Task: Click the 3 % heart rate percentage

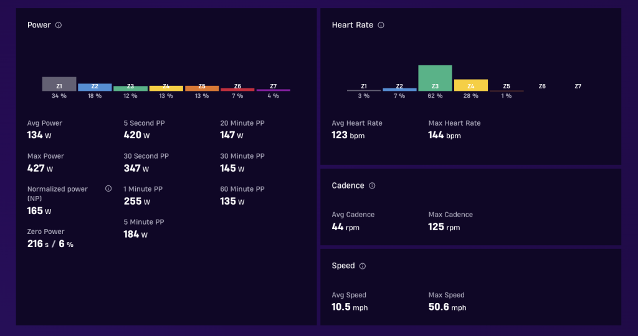Action: (x=364, y=96)
